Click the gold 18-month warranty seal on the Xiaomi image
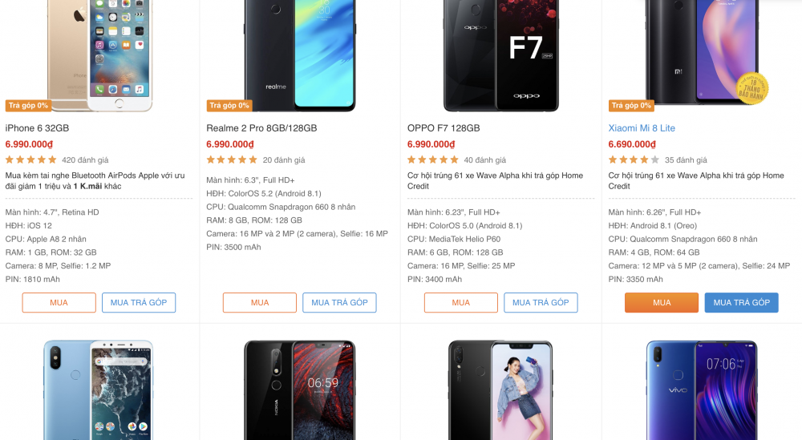The height and width of the screenshot is (440, 802). click(752, 88)
